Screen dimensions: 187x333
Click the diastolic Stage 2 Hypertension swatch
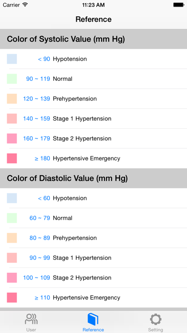click(12, 278)
